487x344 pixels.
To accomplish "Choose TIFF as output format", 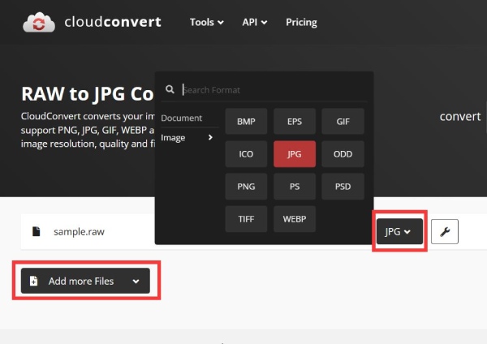I will pyautogui.click(x=246, y=219).
